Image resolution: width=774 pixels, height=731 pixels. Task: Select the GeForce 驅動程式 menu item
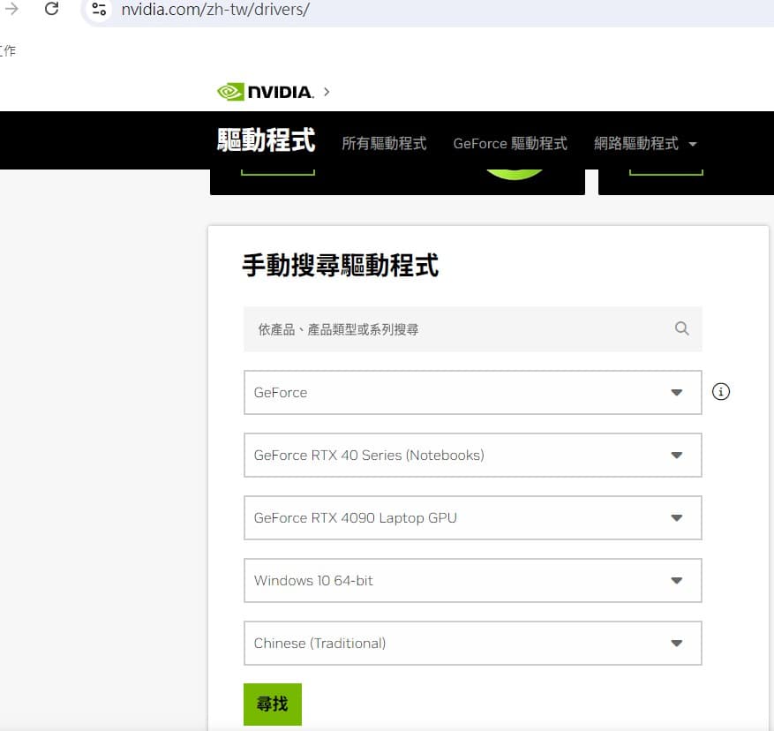click(510, 143)
